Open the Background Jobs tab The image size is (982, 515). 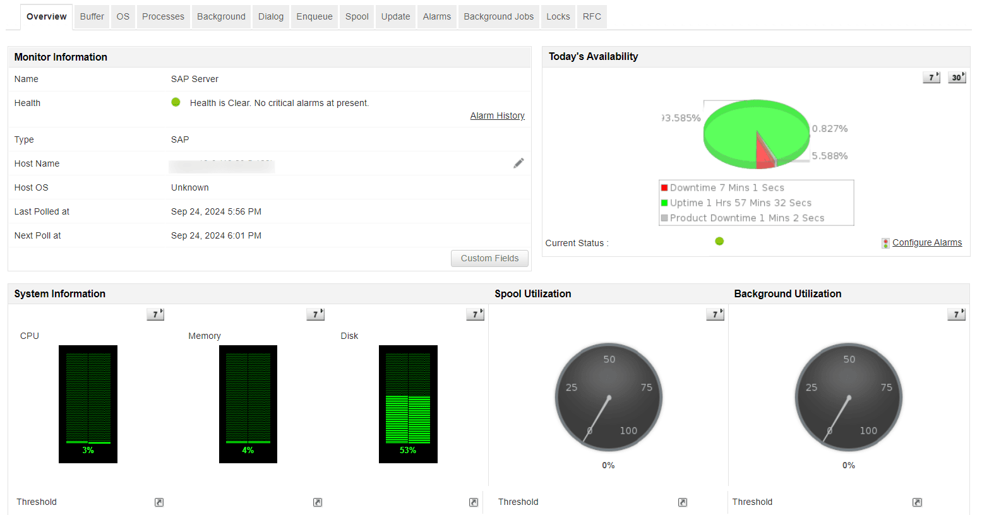tap(498, 16)
